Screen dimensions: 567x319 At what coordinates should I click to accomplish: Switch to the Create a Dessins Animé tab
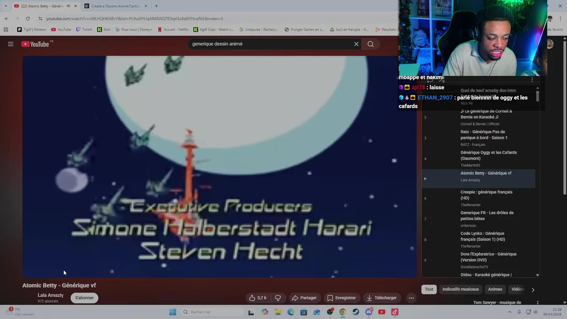(116, 6)
